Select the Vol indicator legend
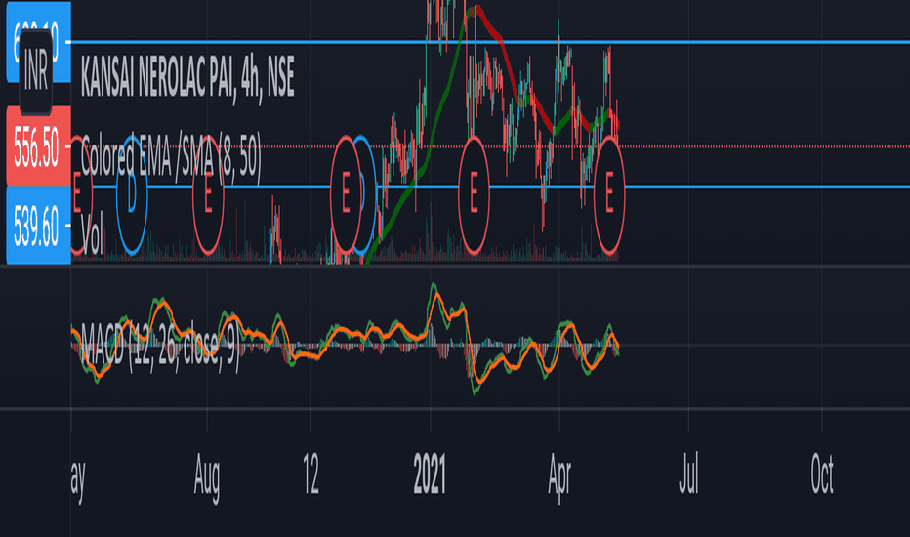 coord(92,234)
